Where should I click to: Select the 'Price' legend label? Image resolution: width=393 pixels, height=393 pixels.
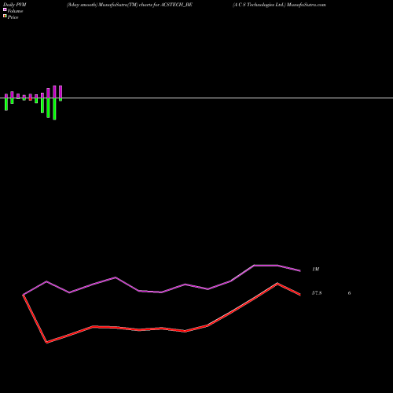pos(13,17)
